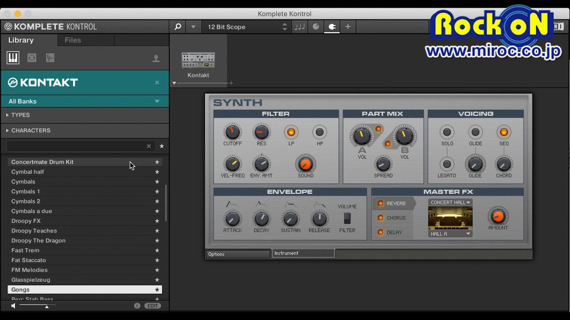The width and height of the screenshot is (570, 320).
Task: Toggle the LEGATO button
Action: point(447,164)
